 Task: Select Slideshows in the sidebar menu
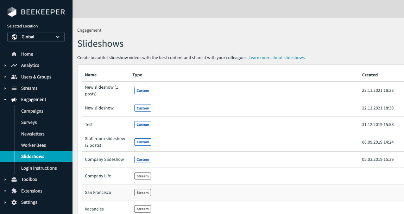pos(33,156)
